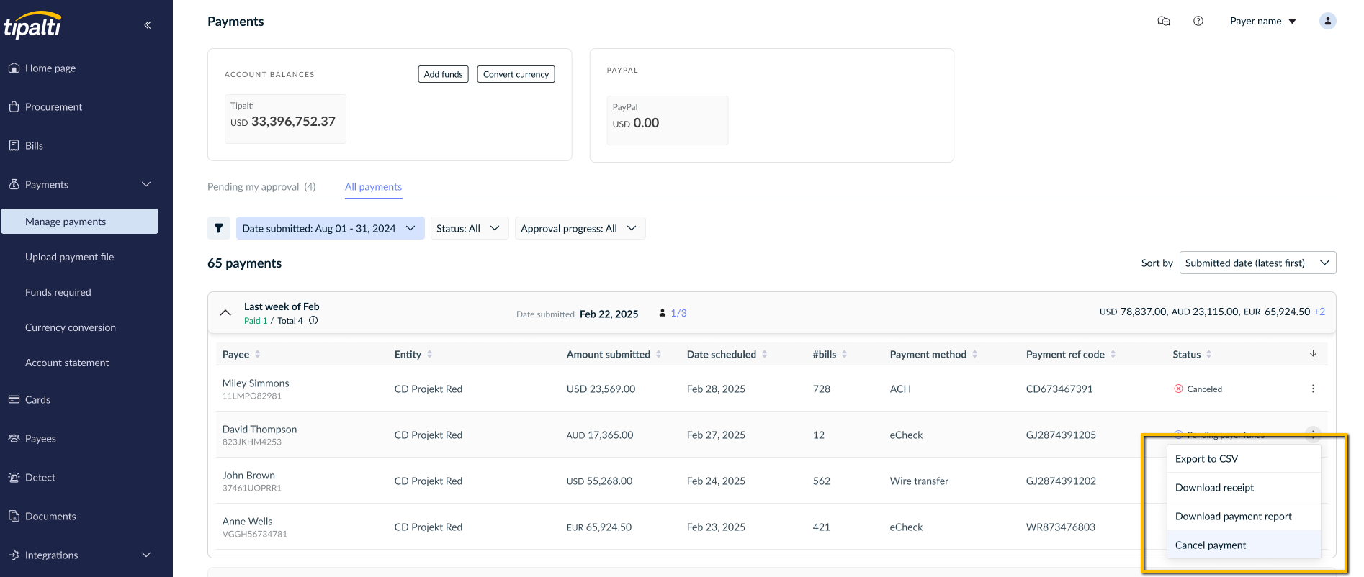
Task: Open Cards in sidebar
Action: 37,399
